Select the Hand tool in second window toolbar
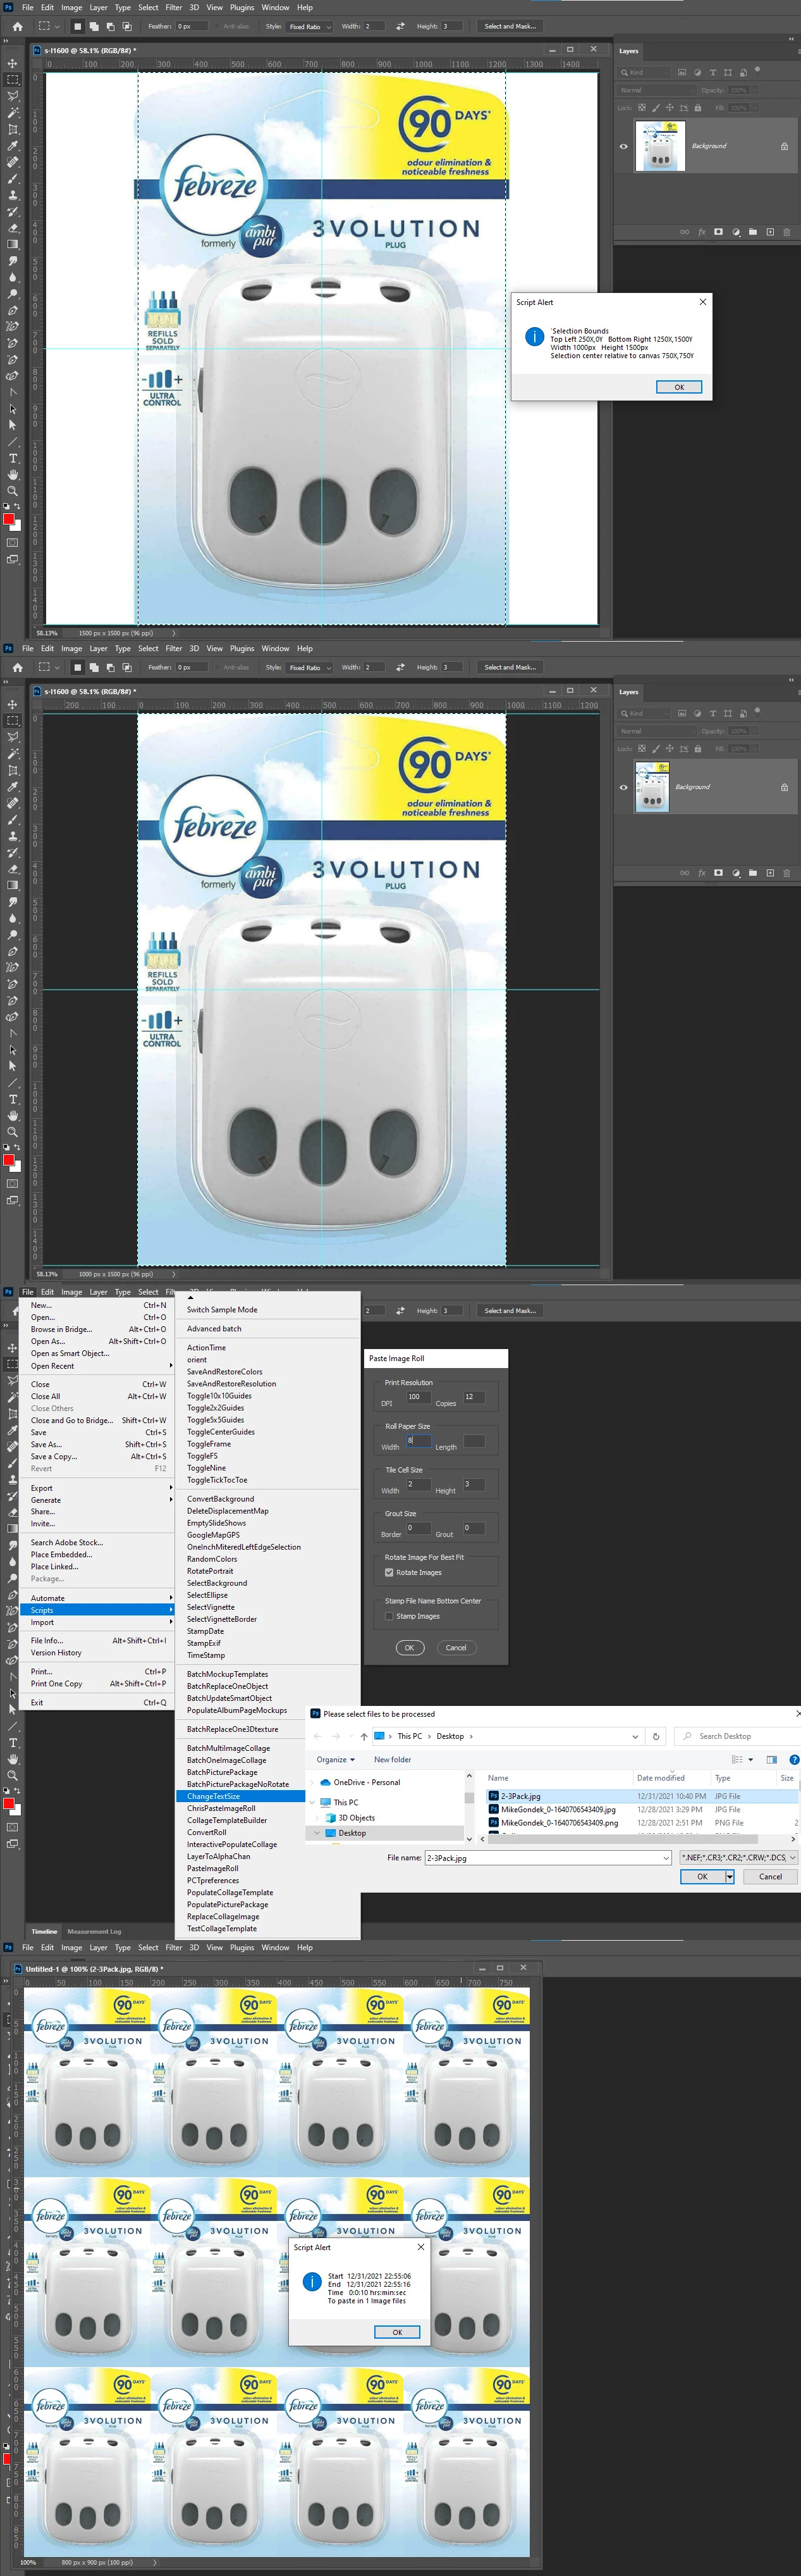 pyautogui.click(x=12, y=1115)
